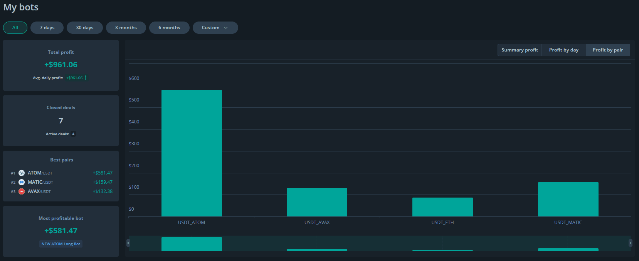Image resolution: width=639 pixels, height=261 pixels.
Task: Click the MATIC coin icon
Action: (x=22, y=182)
